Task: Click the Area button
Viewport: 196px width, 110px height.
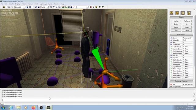Action: (176, 31)
